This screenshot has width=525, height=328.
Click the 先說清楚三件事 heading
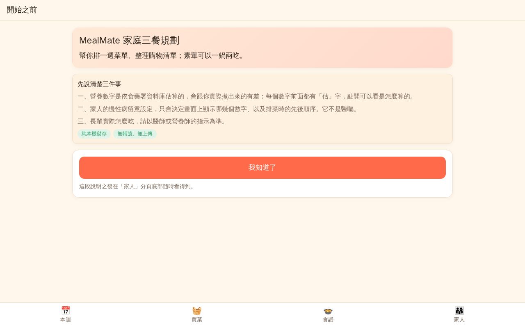coord(99,84)
